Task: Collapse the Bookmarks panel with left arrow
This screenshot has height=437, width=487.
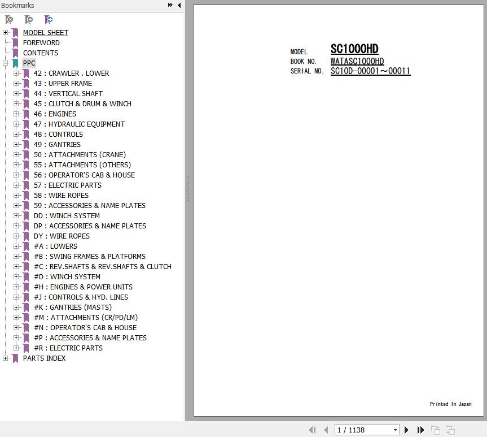Action: click(179, 5)
